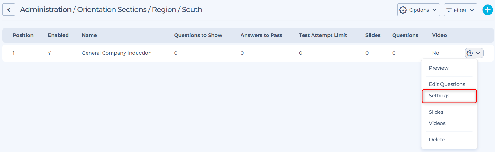This screenshot has width=495, height=152.
Task: Expand the Options dropdown
Action: coord(418,10)
